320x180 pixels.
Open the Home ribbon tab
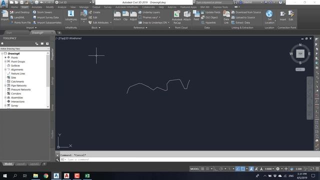click(x=14, y=7)
